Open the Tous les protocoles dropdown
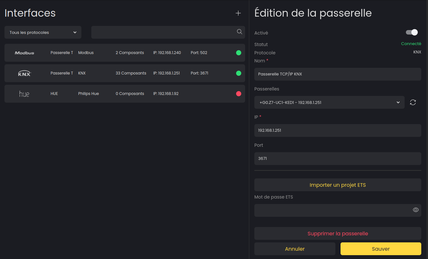428x259 pixels. 43,32
